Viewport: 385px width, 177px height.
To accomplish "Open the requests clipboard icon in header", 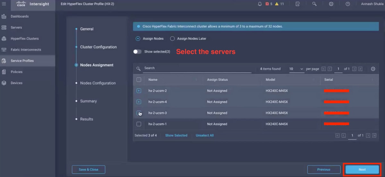I will tap(298, 4).
